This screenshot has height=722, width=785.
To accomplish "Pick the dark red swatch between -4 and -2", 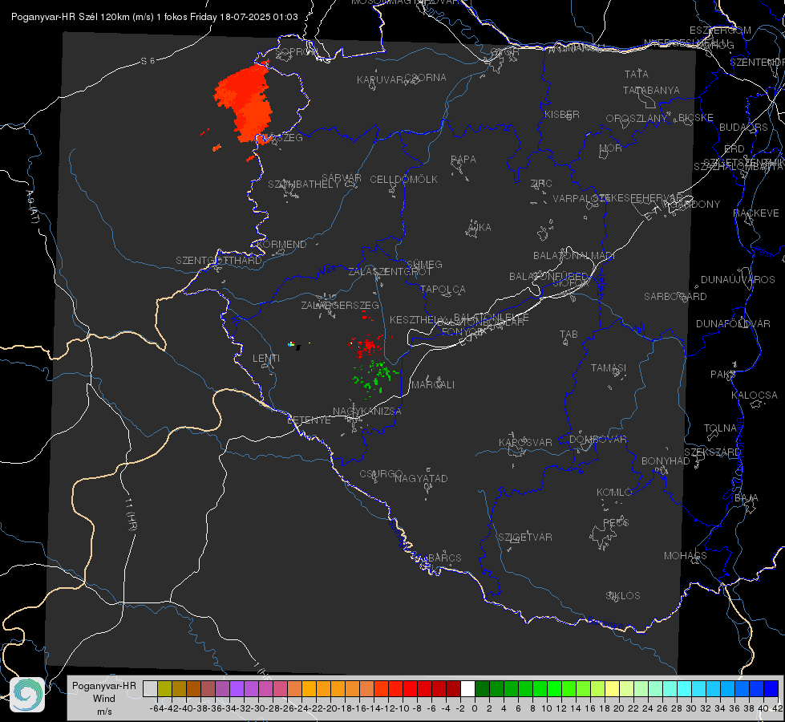I will click(453, 688).
